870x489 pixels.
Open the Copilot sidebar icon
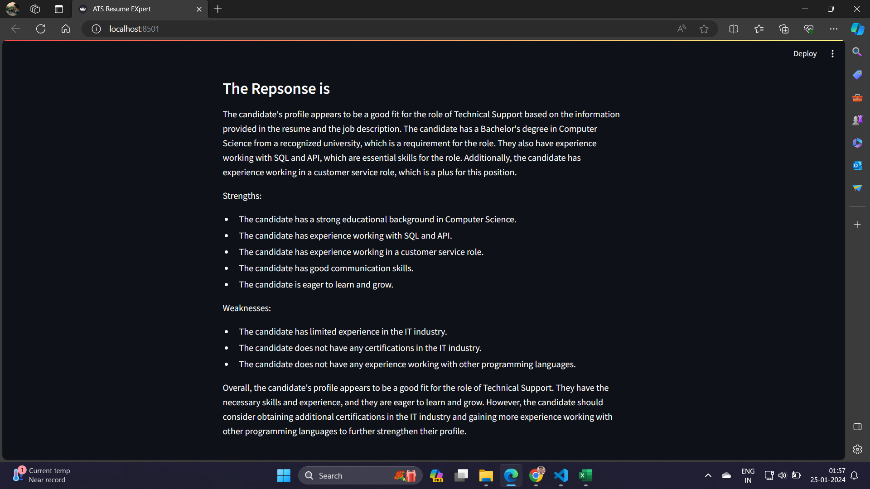[857, 29]
